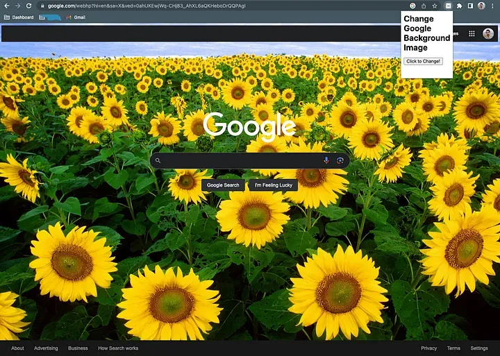This screenshot has width=500, height=356.
Task: Toggle the browser side panel
Action: pyautogui.click(x=470, y=6)
